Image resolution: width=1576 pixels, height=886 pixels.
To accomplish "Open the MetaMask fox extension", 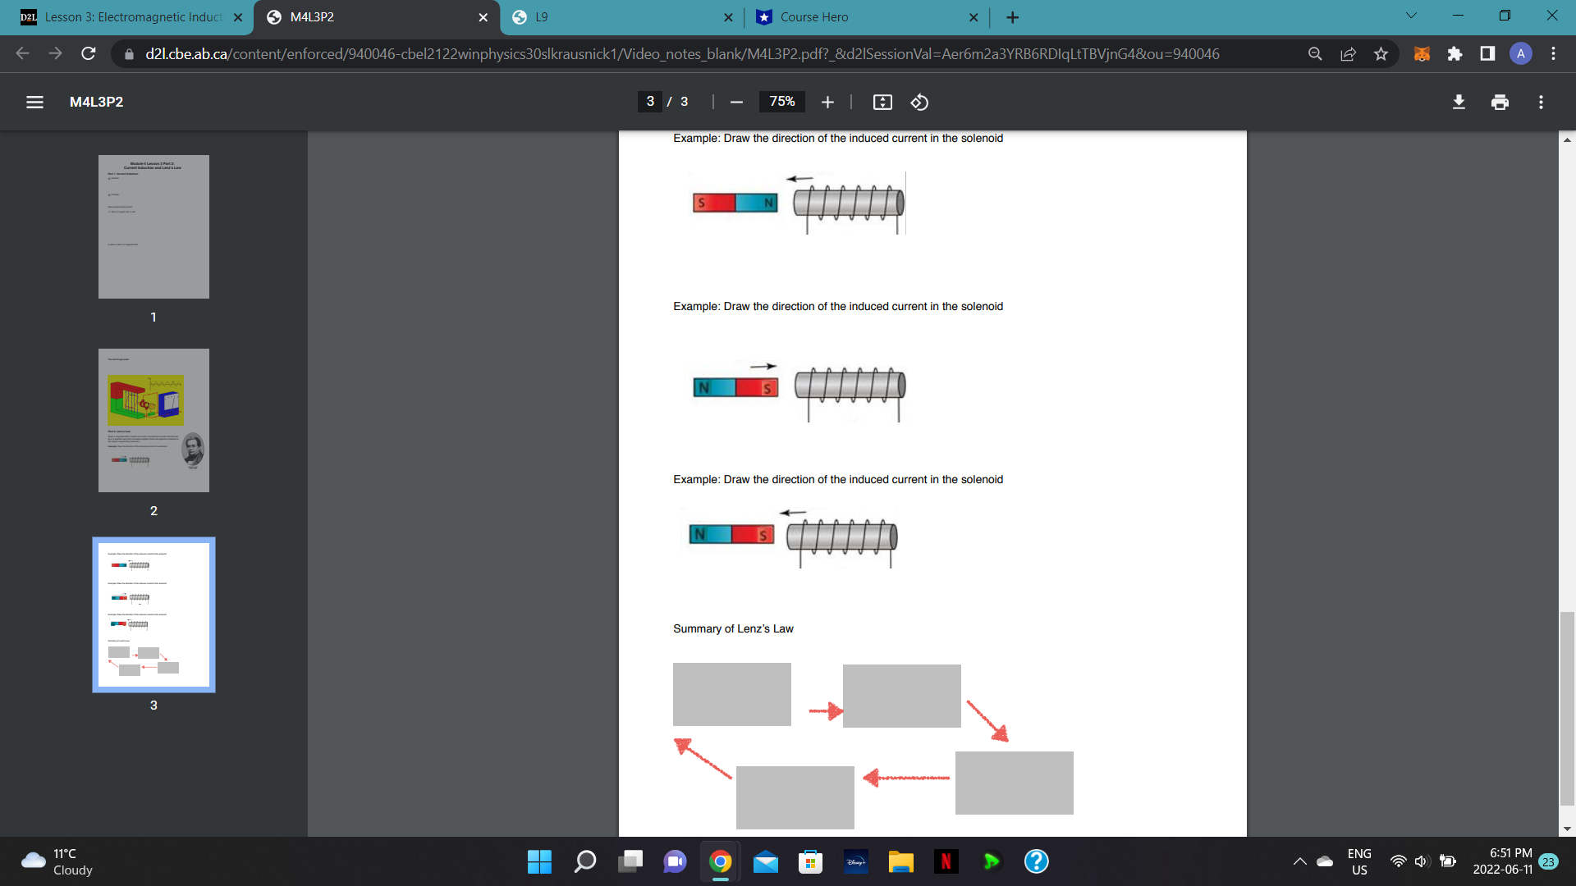I will pos(1421,53).
